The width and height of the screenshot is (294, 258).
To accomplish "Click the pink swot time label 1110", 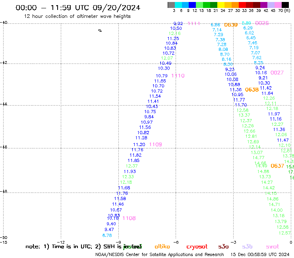I will pos(178,76).
